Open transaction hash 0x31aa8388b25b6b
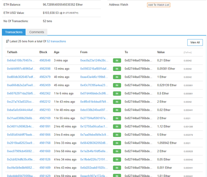 [x=21, y=118]
